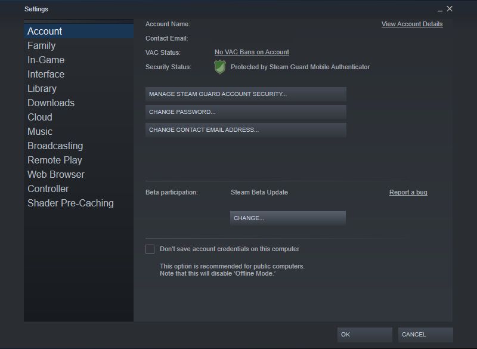Change the Beta participation setting
Image resolution: width=477 pixels, height=349 pixels.
(x=289, y=218)
